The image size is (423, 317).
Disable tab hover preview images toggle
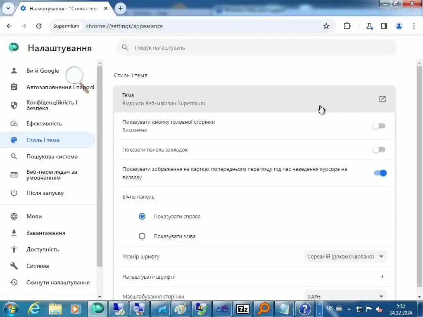(380, 173)
